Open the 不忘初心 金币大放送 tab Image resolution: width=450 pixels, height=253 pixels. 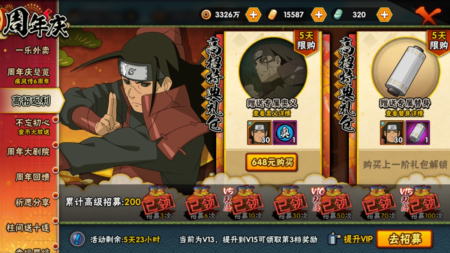click(32, 127)
